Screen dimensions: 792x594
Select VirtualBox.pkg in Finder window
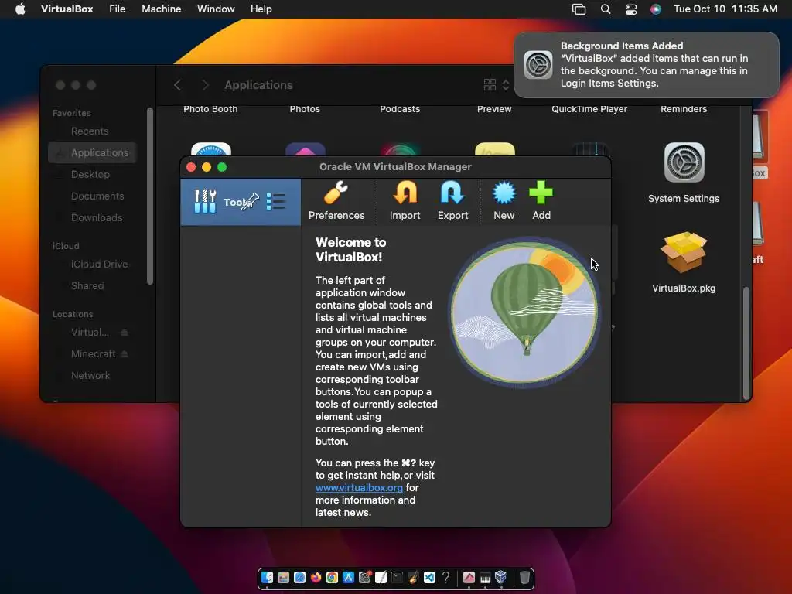(684, 263)
